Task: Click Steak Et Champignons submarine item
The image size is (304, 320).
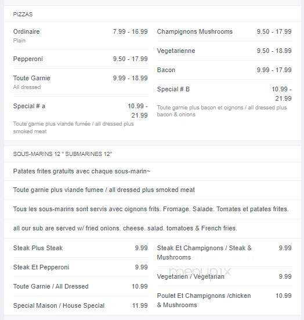Action: (225, 253)
